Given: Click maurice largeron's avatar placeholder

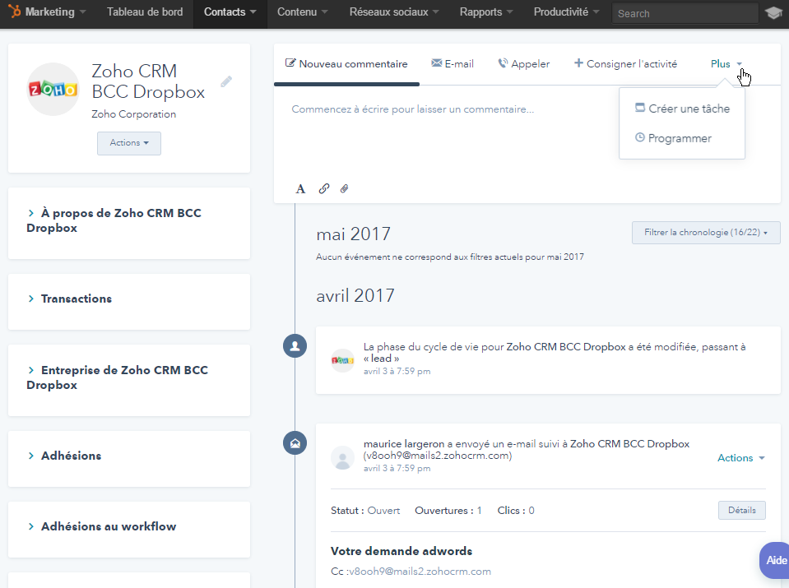Looking at the screenshot, I should (343, 458).
